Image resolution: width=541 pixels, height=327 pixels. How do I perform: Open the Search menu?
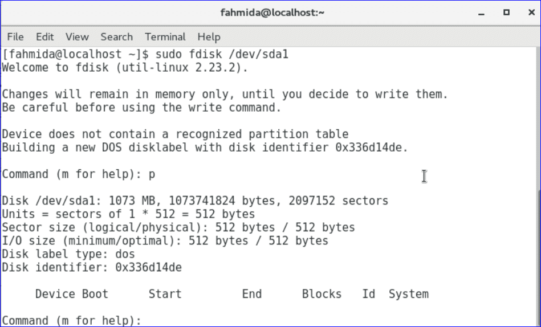pyautogui.click(x=116, y=37)
